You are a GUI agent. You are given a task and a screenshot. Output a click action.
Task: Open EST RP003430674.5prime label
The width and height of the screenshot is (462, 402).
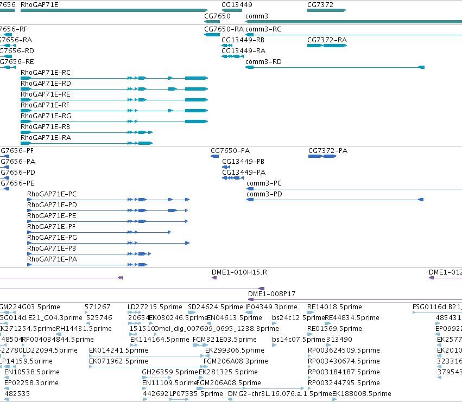point(344,361)
